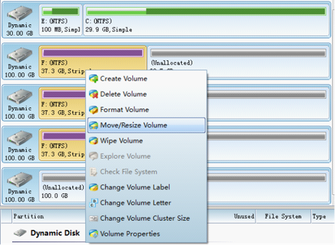Open Change Volume Cluster Size option
This screenshot has height=245, width=335.
coord(146,218)
